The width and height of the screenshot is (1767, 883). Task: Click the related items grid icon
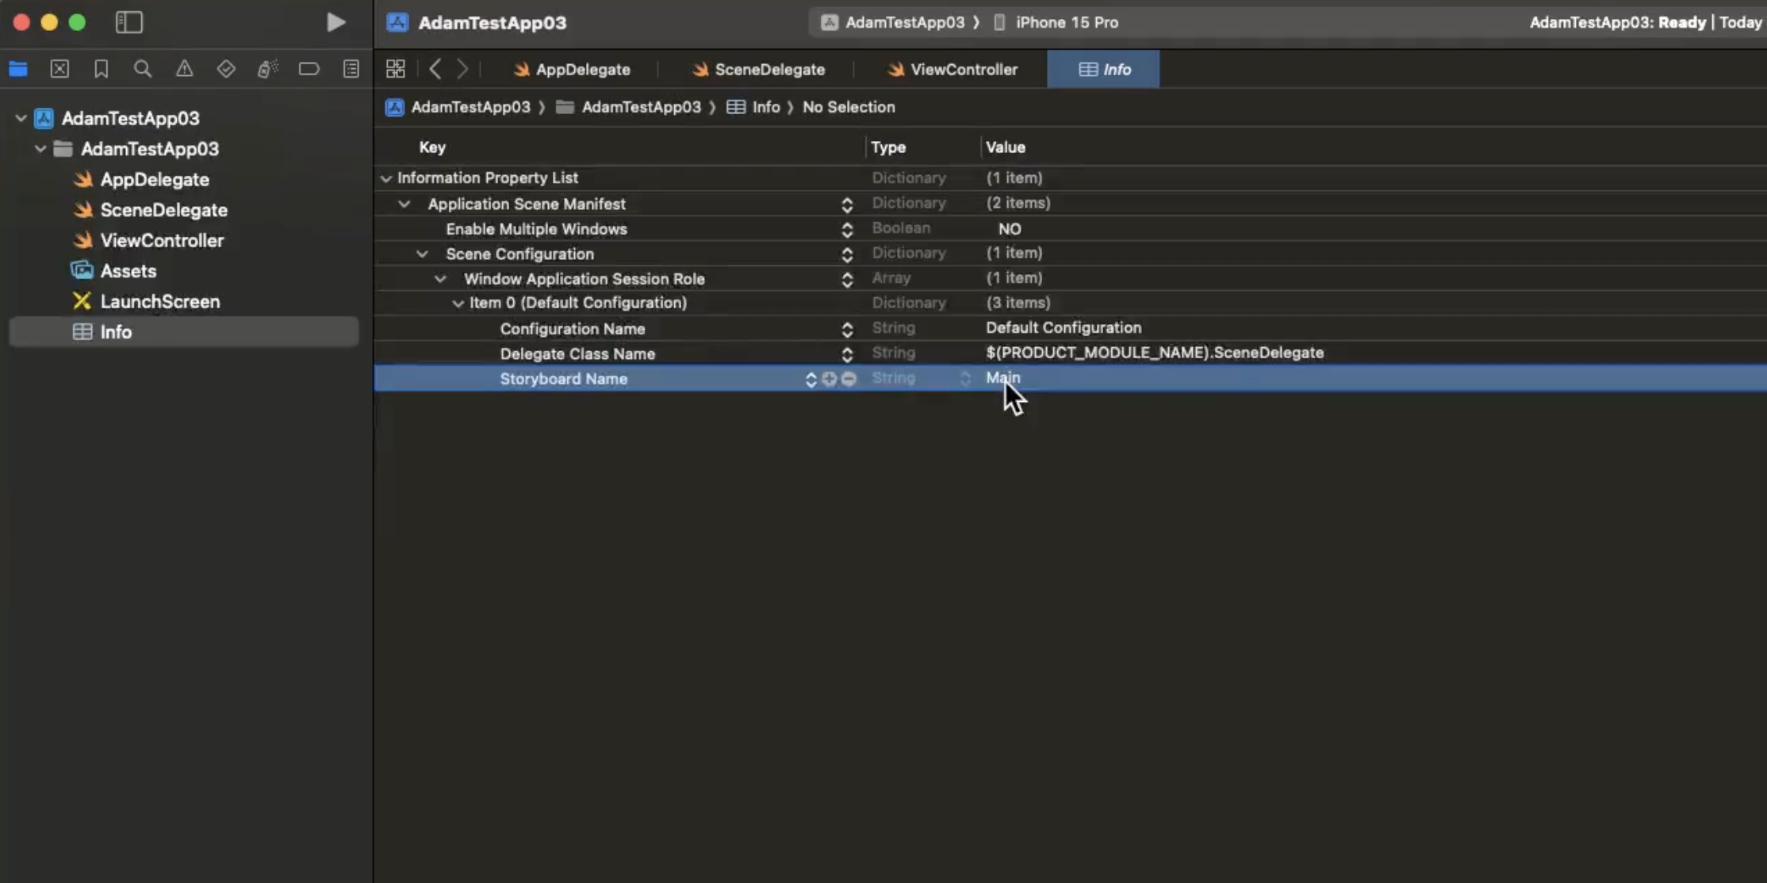(x=396, y=69)
